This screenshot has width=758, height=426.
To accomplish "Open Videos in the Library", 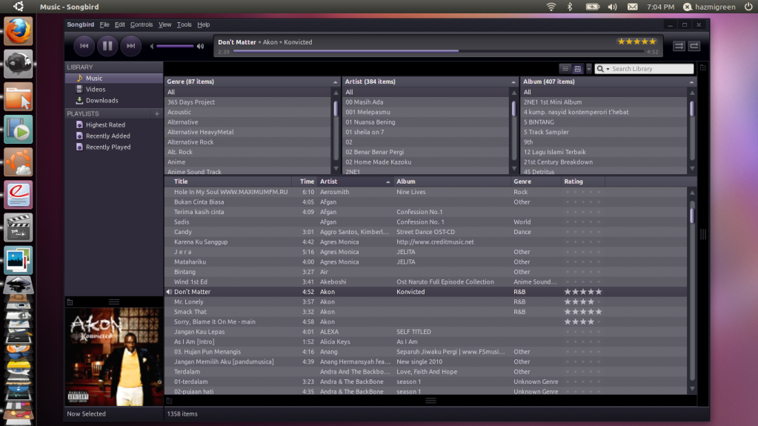I will pyautogui.click(x=114, y=90).
